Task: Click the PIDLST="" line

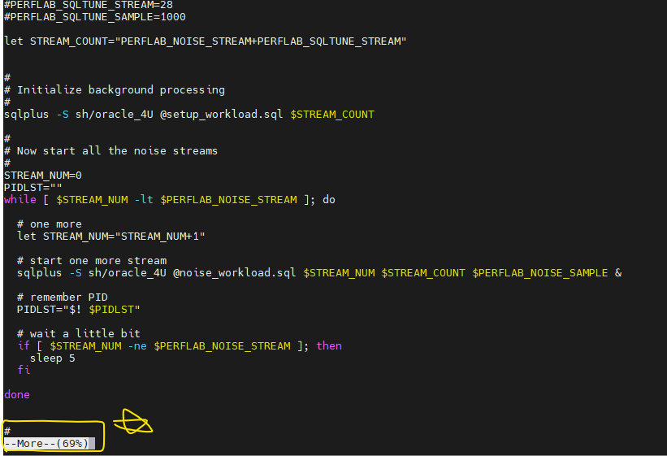Action: tap(32, 187)
